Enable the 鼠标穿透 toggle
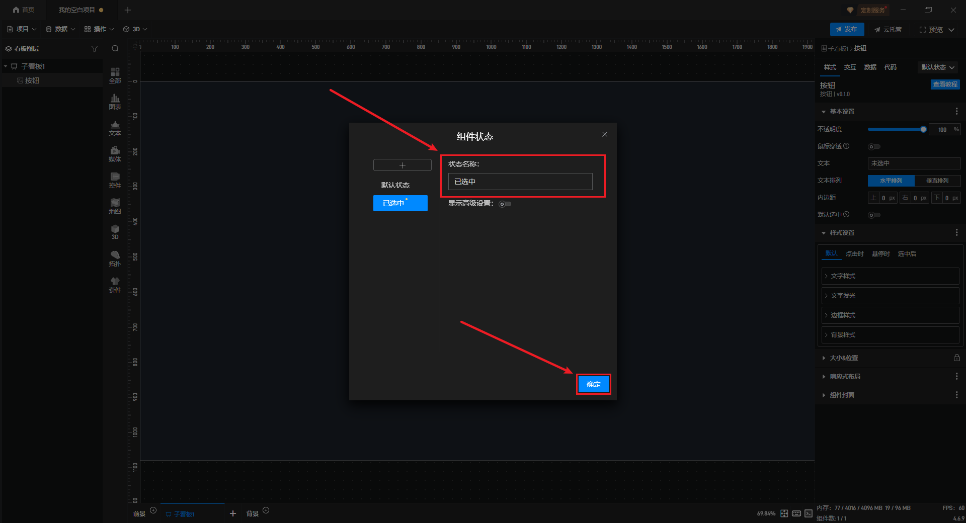The width and height of the screenshot is (966, 523). click(x=874, y=147)
